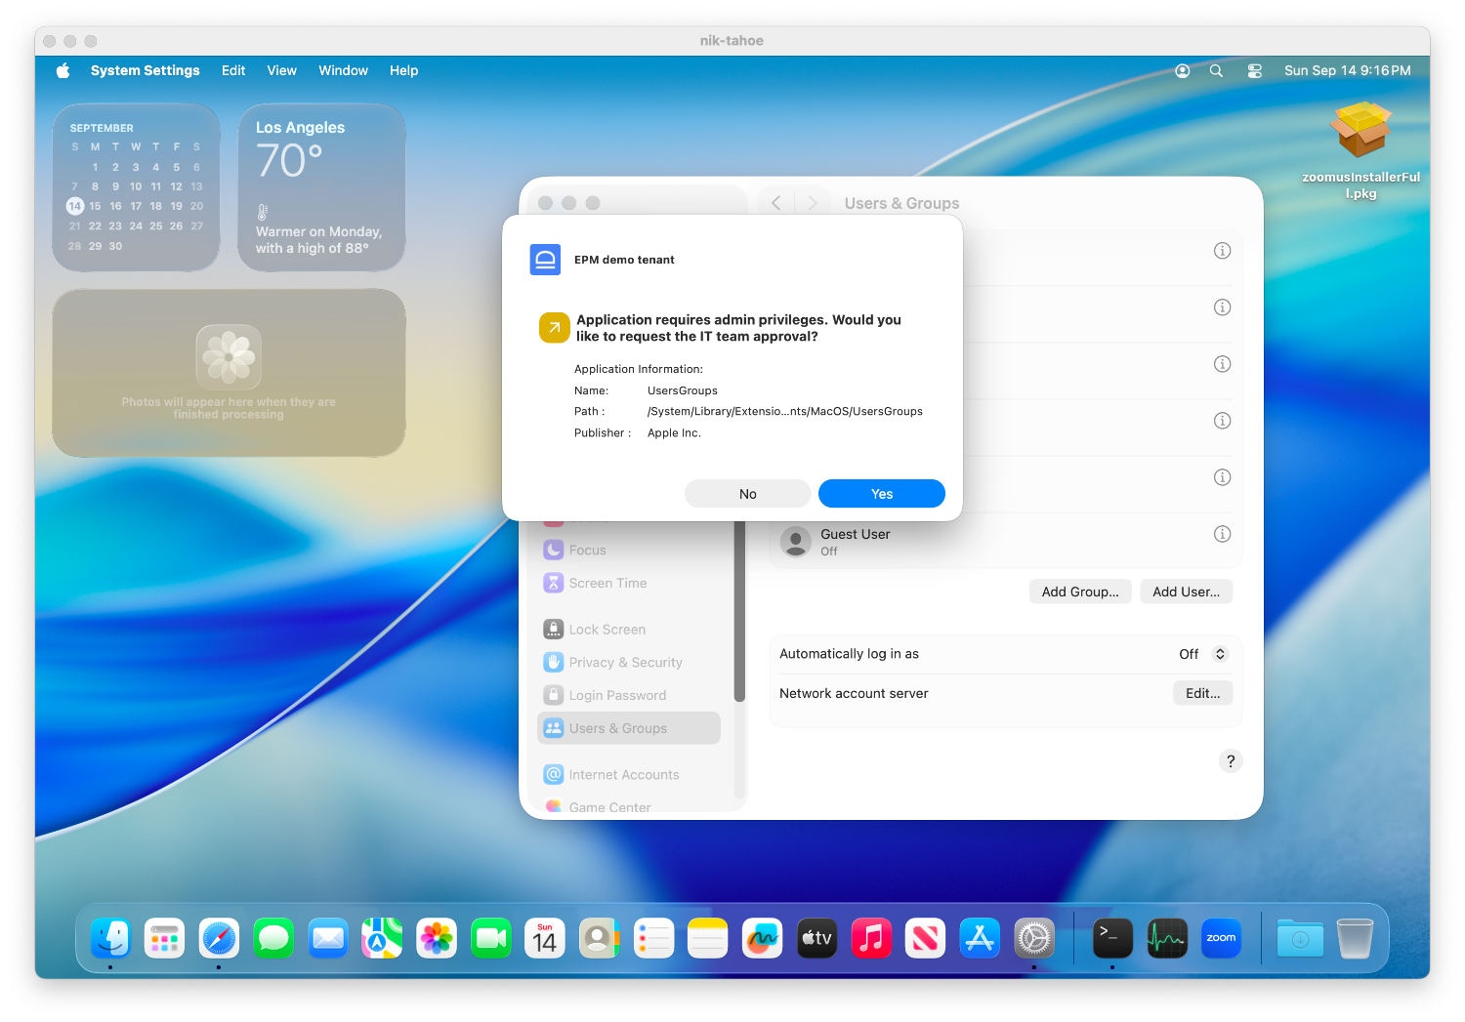Click the Photos widget on the desktop
This screenshot has width=1465, height=1022.
pos(229,373)
